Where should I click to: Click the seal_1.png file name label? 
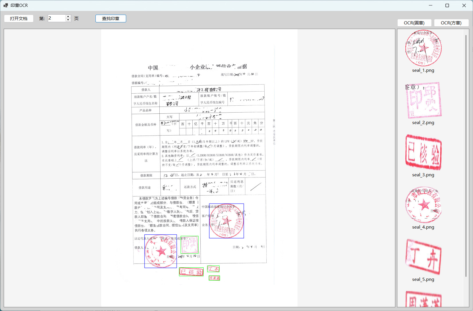[x=423, y=70]
